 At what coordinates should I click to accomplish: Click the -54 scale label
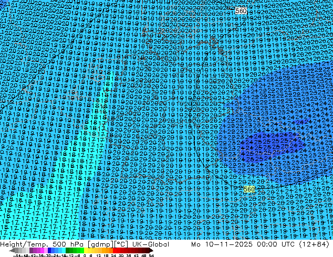tap(17, 256)
